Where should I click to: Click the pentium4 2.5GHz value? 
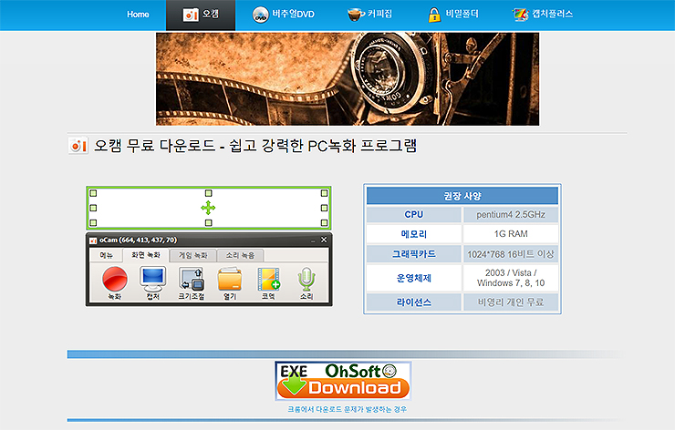click(x=511, y=215)
